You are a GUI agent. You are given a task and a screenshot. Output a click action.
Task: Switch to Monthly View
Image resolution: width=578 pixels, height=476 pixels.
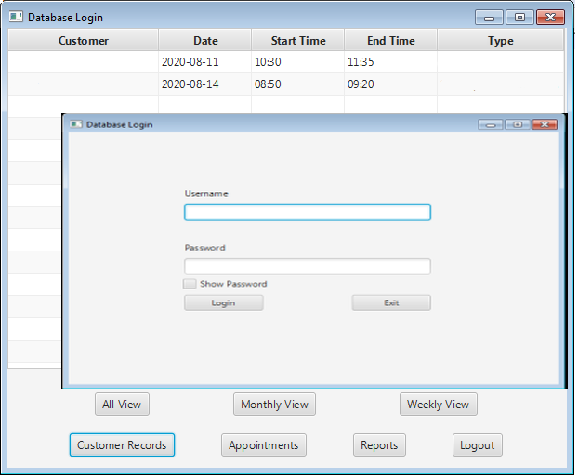274,405
